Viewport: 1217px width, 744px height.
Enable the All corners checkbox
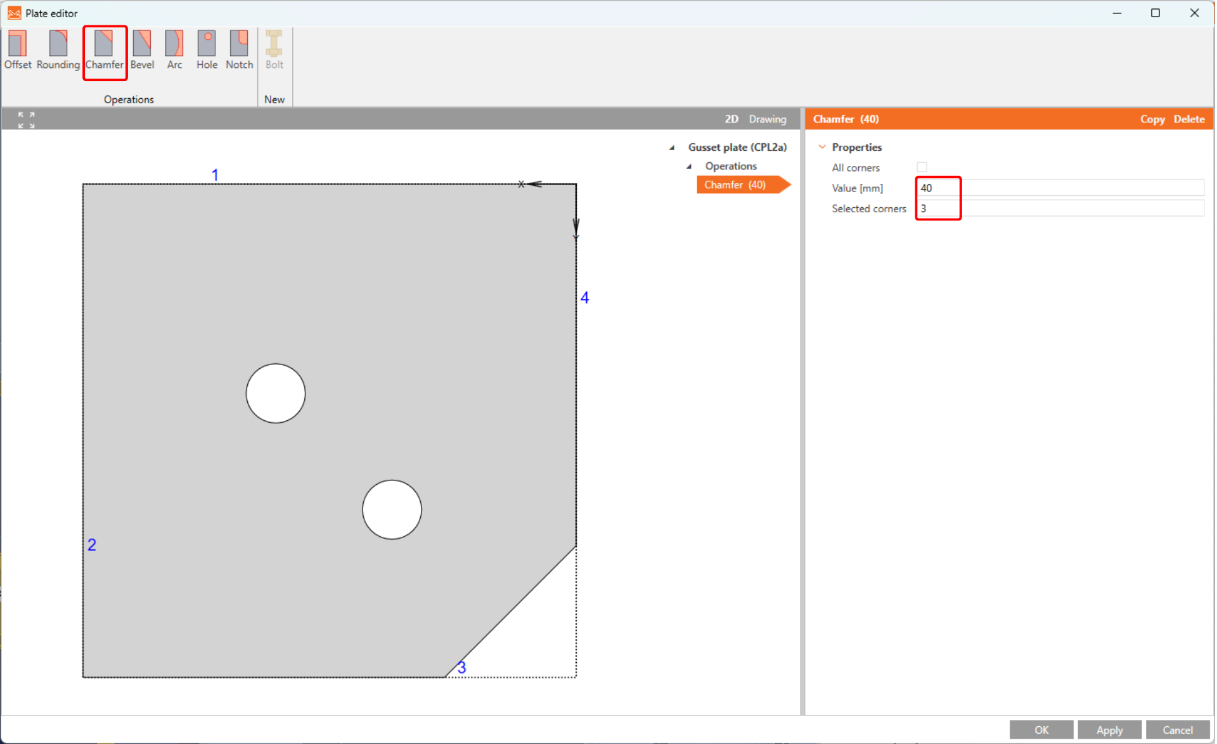(x=922, y=167)
